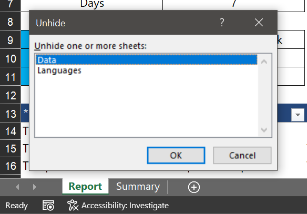Click the next sheet navigation arrow

(x=35, y=187)
